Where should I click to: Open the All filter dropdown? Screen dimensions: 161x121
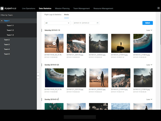pyautogui.click(x=57, y=23)
